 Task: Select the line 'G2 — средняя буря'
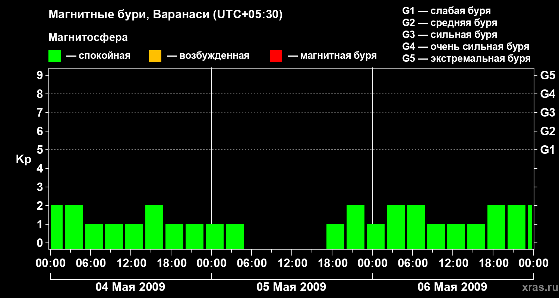pos(449,23)
